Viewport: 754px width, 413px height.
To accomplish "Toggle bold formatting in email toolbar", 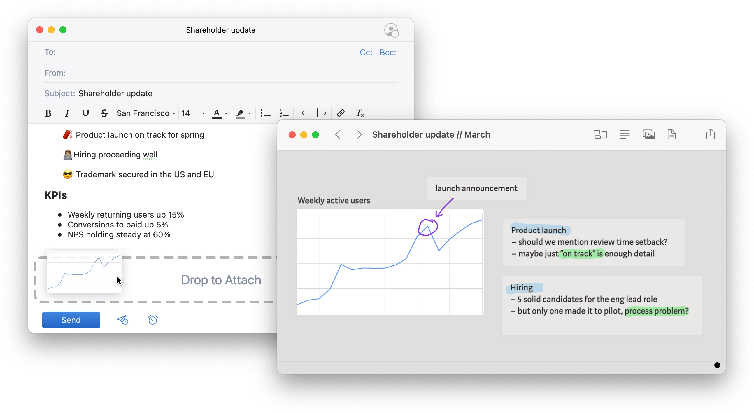I will pyautogui.click(x=48, y=113).
